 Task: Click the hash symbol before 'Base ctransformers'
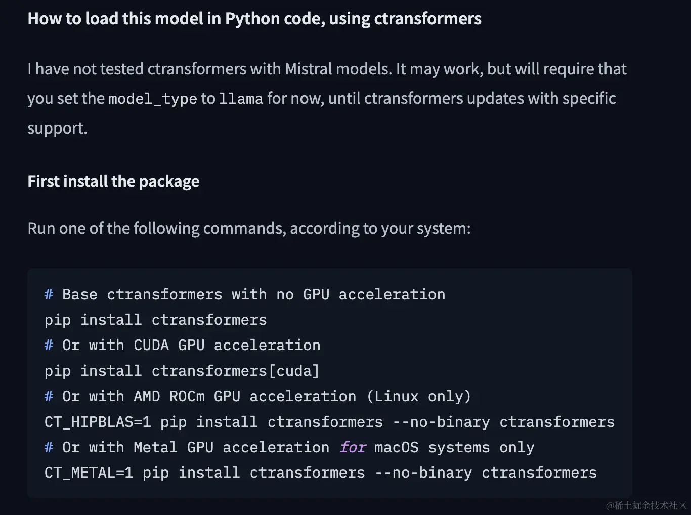point(49,294)
